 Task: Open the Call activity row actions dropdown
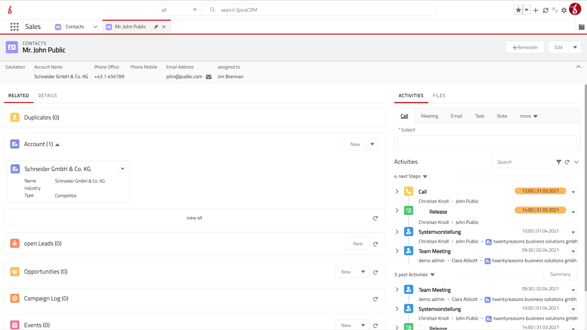(573, 192)
